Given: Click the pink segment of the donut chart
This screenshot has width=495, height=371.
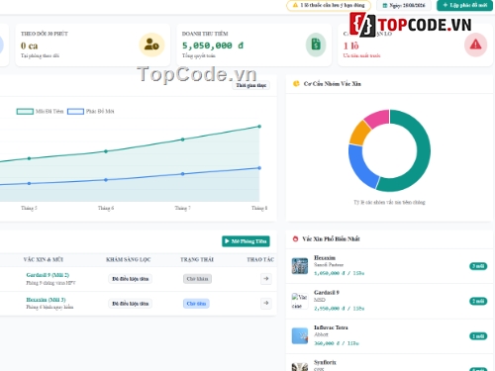Looking at the screenshot, I should click(378, 118).
